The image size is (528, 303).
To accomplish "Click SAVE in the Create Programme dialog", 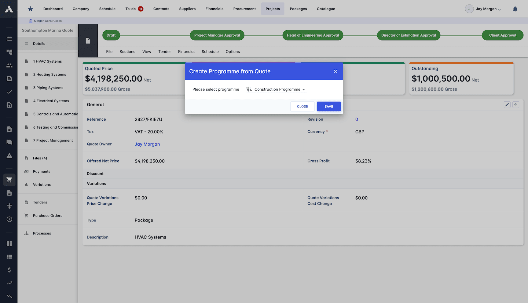I will 328,106.
